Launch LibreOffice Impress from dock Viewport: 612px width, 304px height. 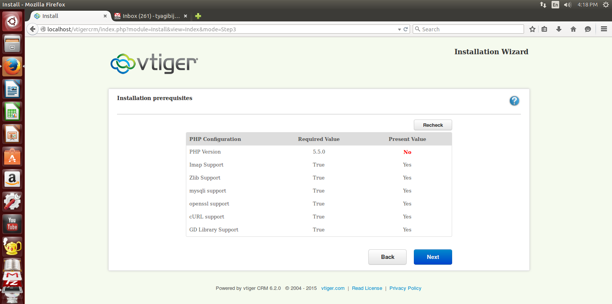pyautogui.click(x=12, y=134)
